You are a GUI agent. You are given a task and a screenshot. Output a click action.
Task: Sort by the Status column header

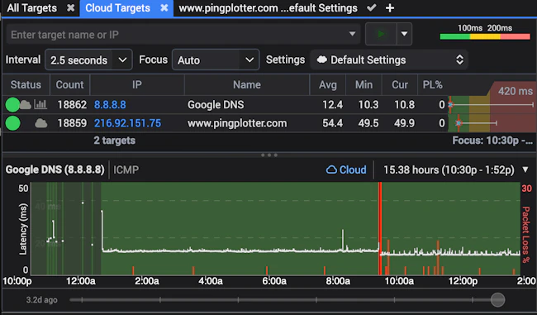pyautogui.click(x=26, y=84)
